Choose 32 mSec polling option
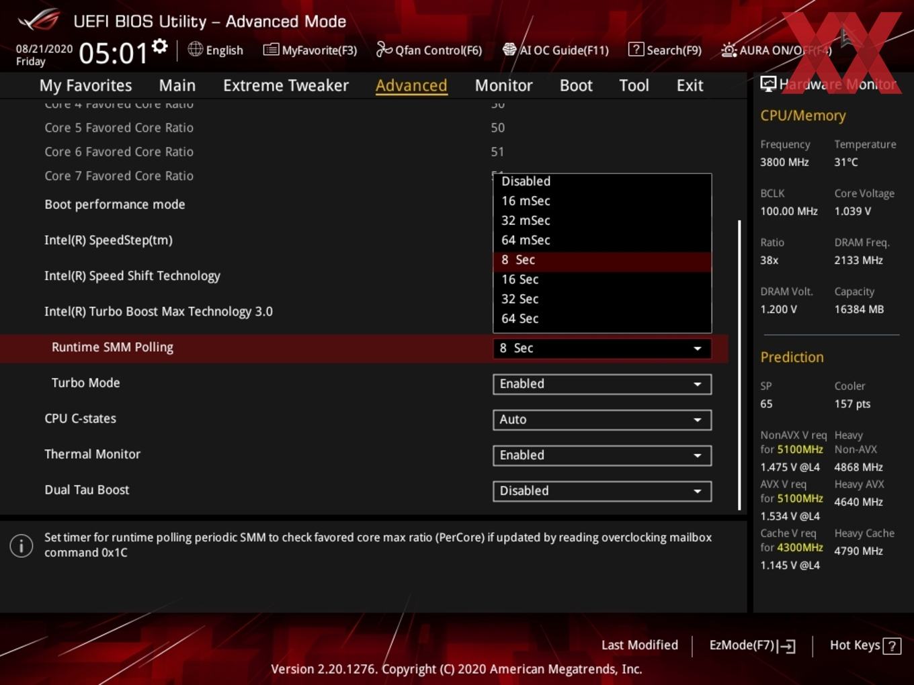This screenshot has width=914, height=685. (x=602, y=220)
